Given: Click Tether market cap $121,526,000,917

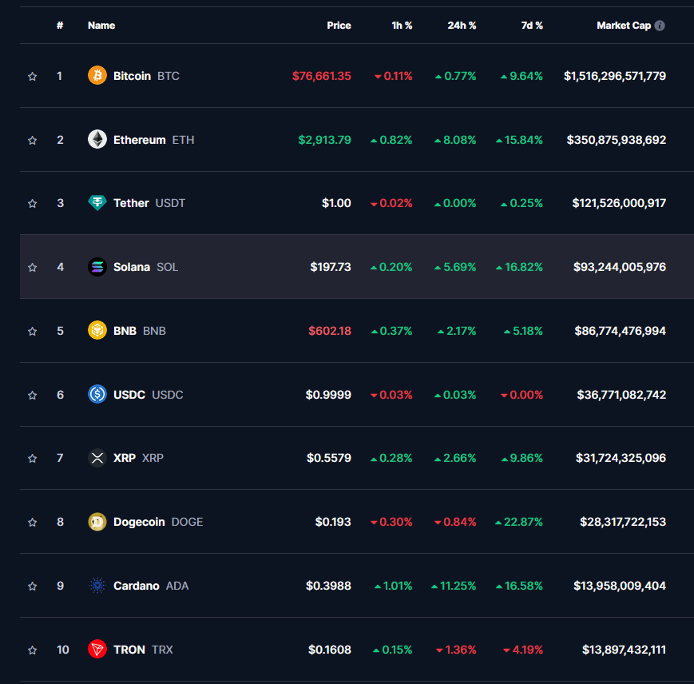Looking at the screenshot, I should [x=619, y=203].
